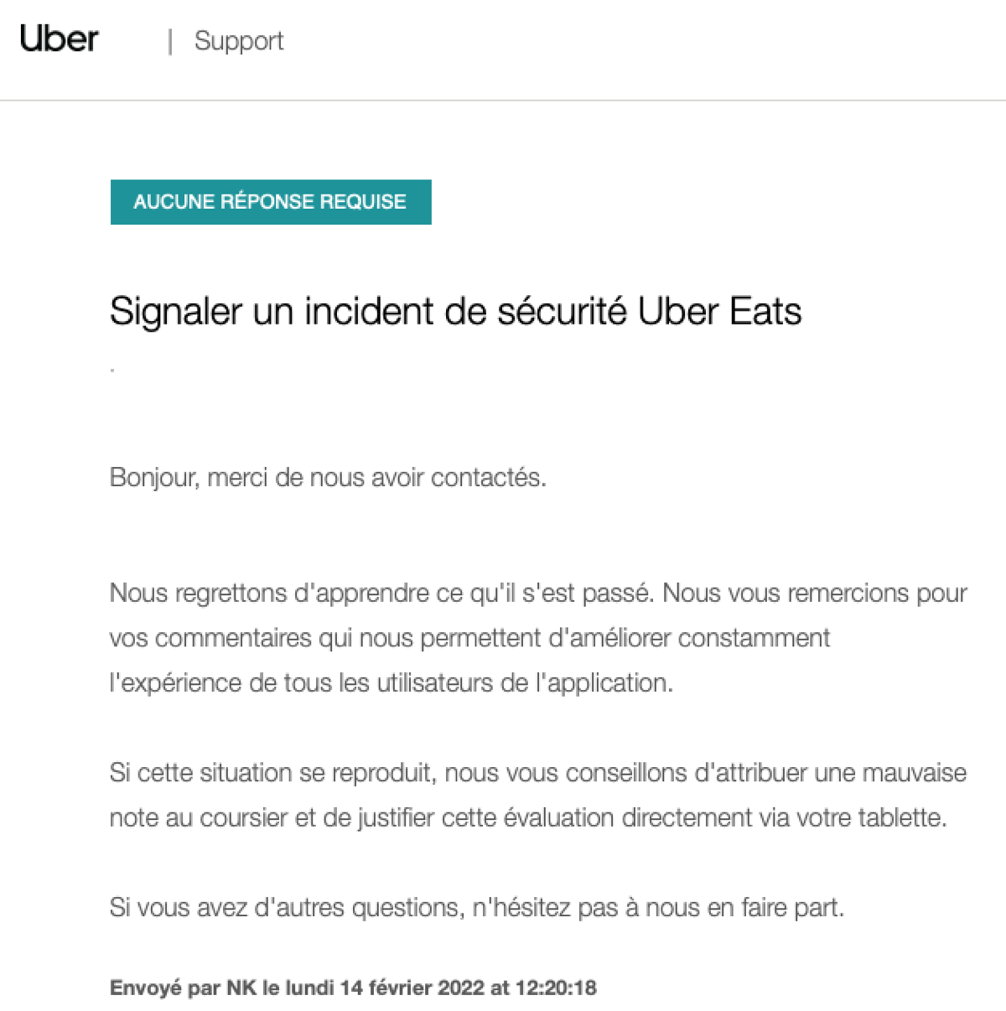1006x1011 pixels.
Task: Click the greeting "Bonjour, merci de nous avoir contactés"
Action: (327, 478)
